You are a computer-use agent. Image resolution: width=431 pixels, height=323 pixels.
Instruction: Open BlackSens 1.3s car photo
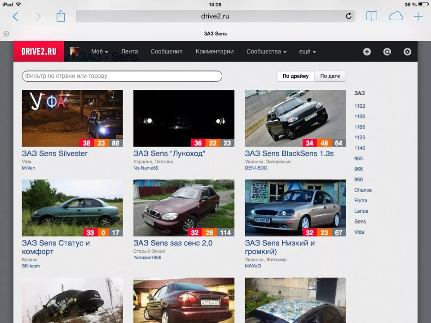point(295,118)
